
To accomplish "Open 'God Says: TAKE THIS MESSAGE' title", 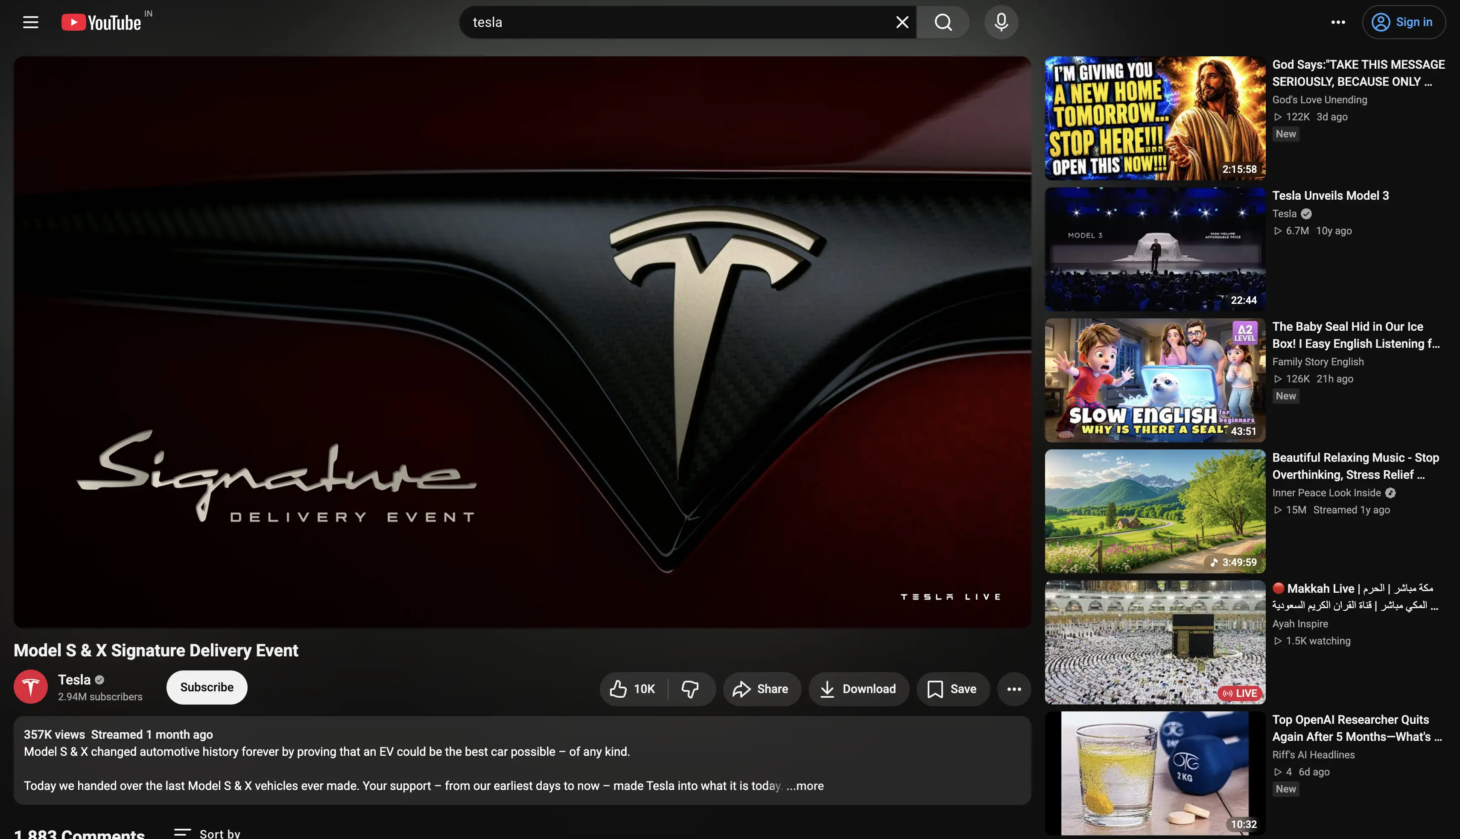I will tap(1358, 73).
